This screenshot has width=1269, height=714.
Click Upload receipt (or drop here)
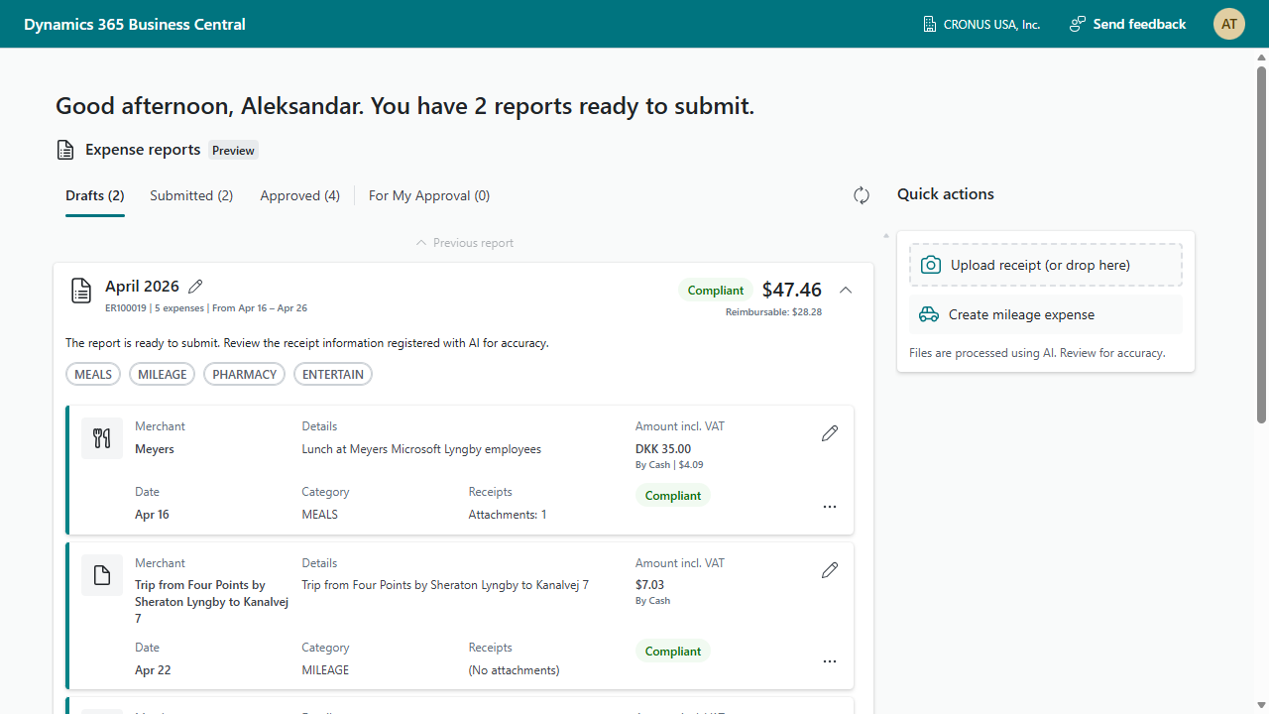pos(1046,265)
